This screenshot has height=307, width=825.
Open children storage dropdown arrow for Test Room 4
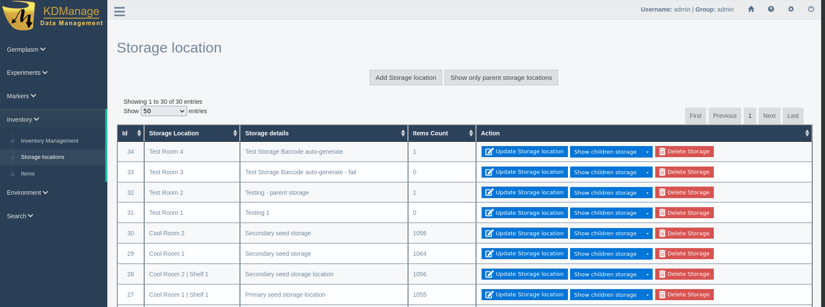pos(647,152)
